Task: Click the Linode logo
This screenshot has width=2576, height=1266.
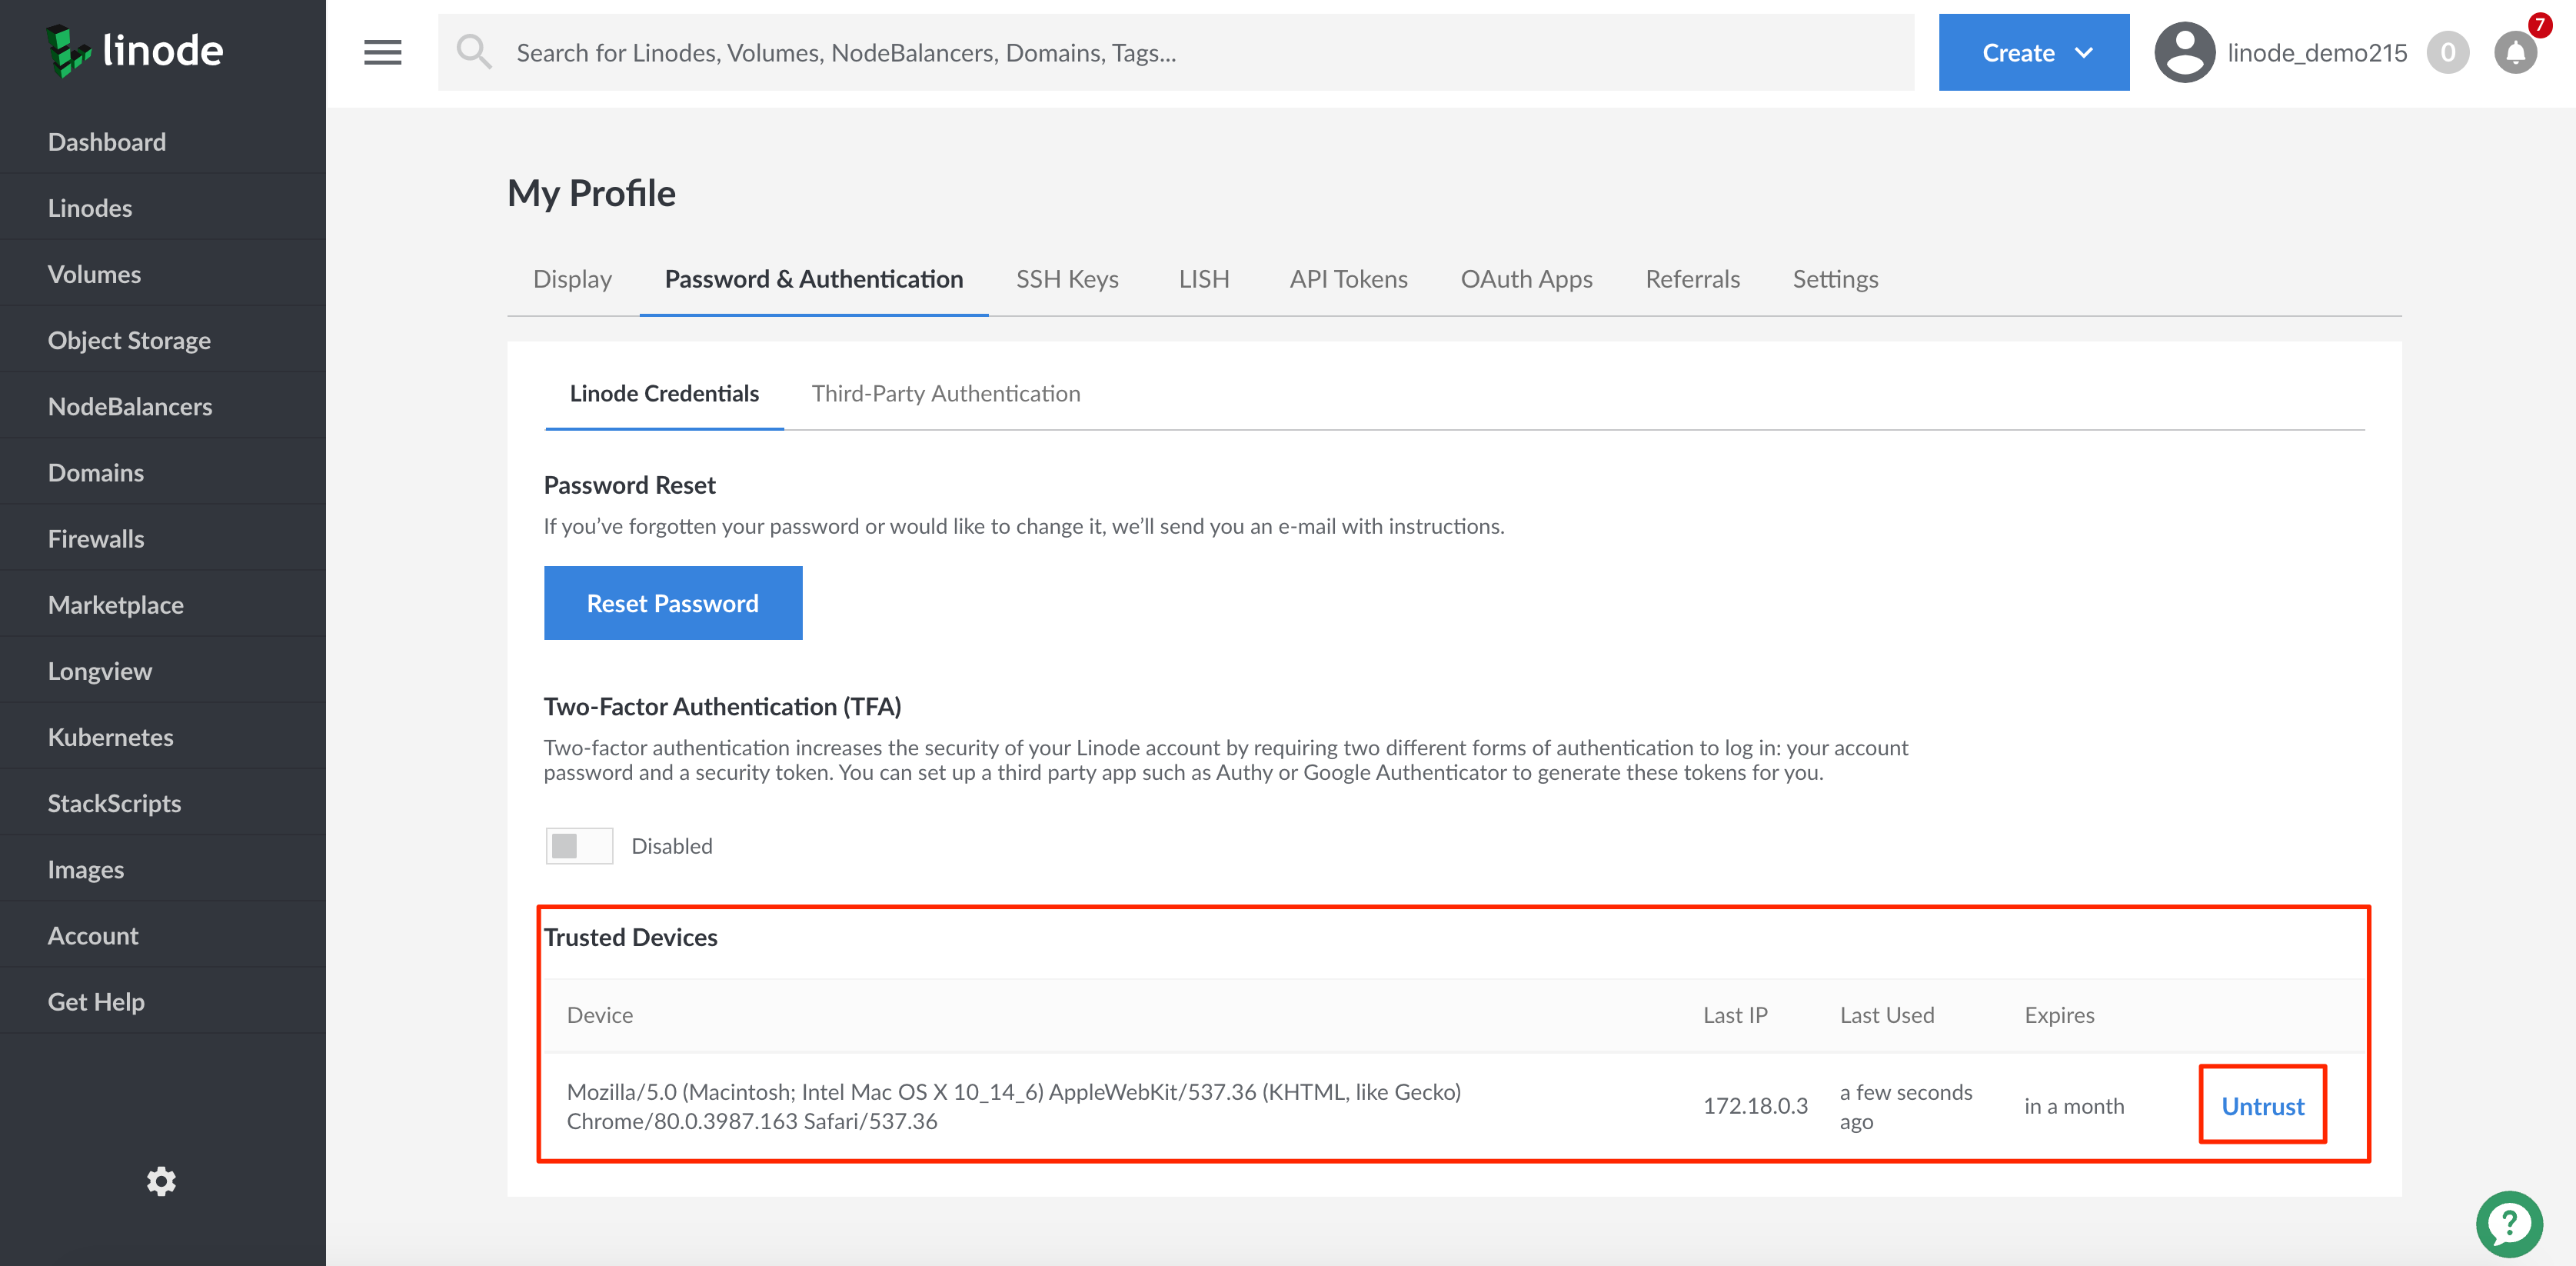Action: pos(135,51)
